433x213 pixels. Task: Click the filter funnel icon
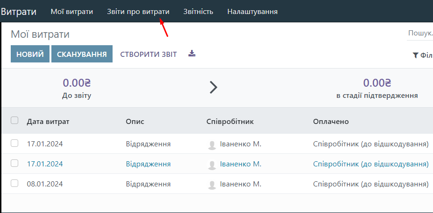pyautogui.click(x=415, y=55)
